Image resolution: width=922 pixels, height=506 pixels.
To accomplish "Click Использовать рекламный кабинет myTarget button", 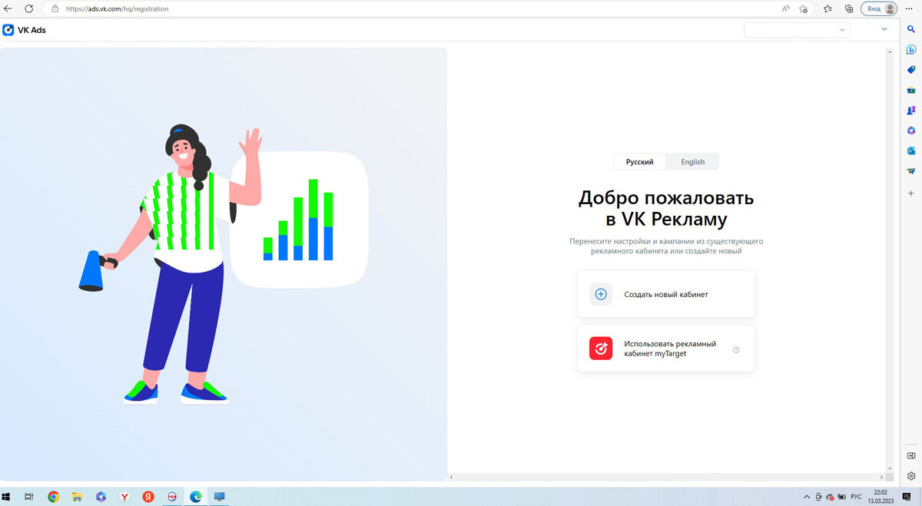I will click(666, 349).
